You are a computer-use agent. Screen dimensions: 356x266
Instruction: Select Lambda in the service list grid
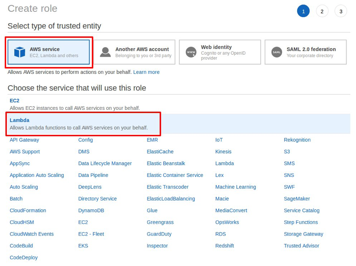pyautogui.click(x=224, y=163)
